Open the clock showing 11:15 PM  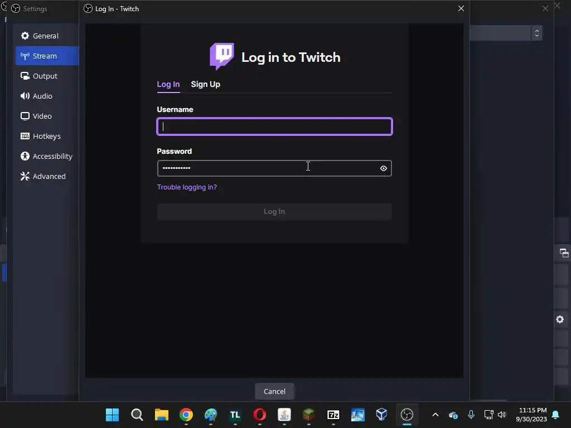[531, 415]
